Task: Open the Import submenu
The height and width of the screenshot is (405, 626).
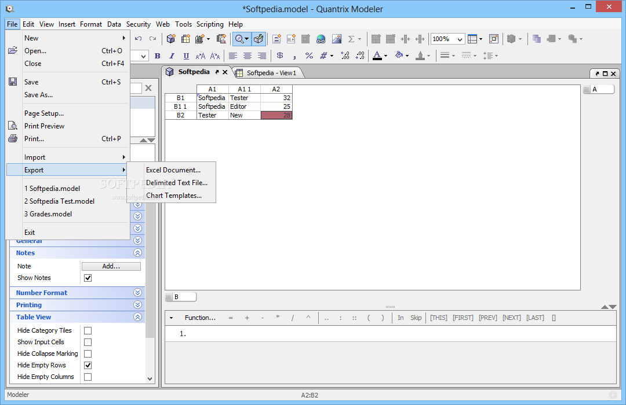Action: click(x=68, y=157)
